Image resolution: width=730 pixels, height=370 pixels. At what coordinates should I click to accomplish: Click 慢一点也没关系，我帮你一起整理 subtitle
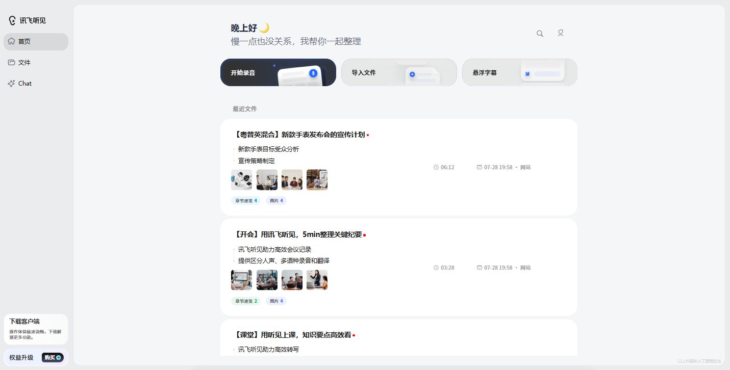pyautogui.click(x=296, y=41)
